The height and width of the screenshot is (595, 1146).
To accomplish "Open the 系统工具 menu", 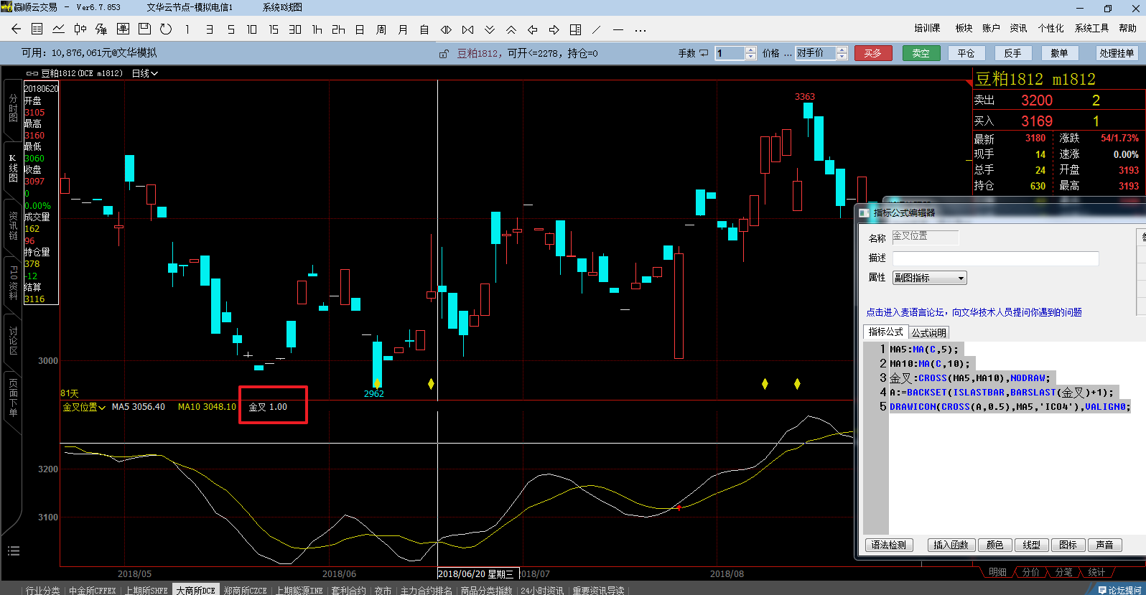I will click(1091, 28).
